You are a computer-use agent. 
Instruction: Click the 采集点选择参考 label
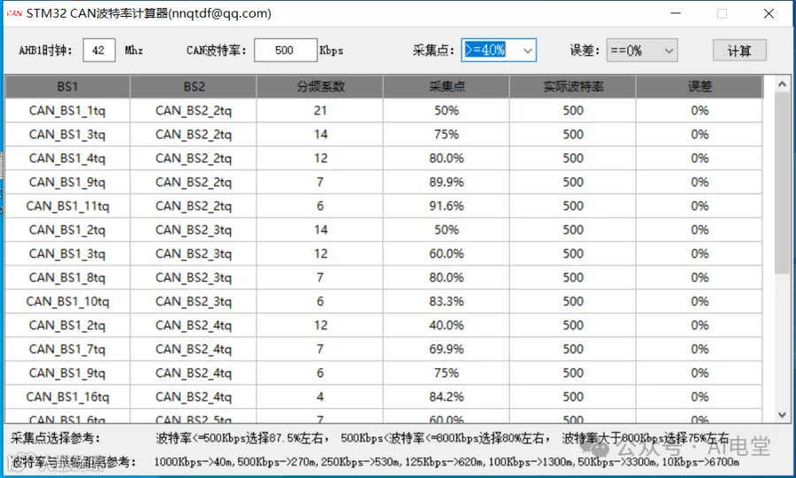click(56, 438)
